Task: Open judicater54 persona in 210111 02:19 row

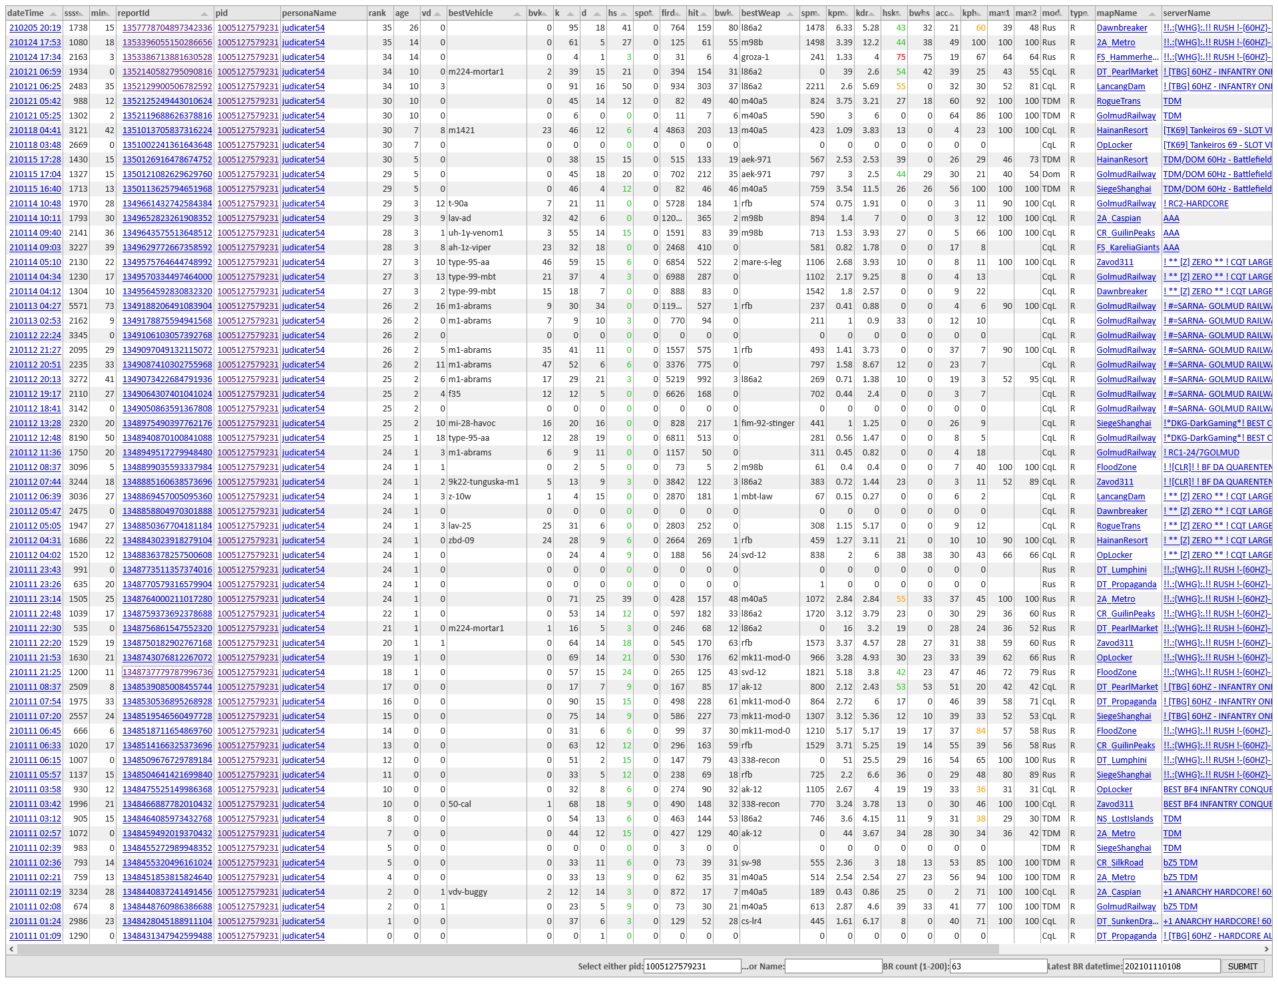Action: 303,892
